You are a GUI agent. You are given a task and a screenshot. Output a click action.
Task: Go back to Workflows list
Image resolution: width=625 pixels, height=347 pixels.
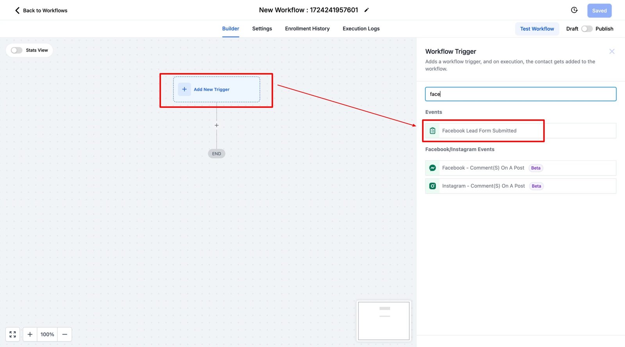tap(41, 11)
